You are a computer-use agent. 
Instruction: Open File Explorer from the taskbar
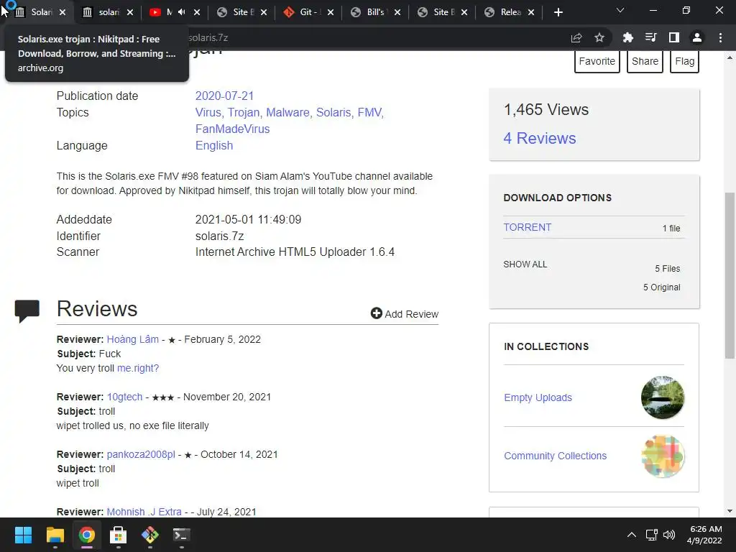55,535
